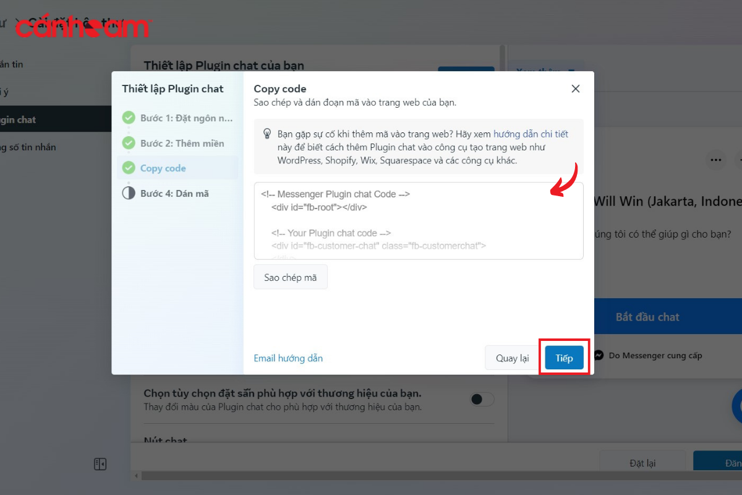This screenshot has height=495, width=742.
Task: Click the 'Thiết lập Plugin chat' dialog title
Action: pyautogui.click(x=173, y=88)
